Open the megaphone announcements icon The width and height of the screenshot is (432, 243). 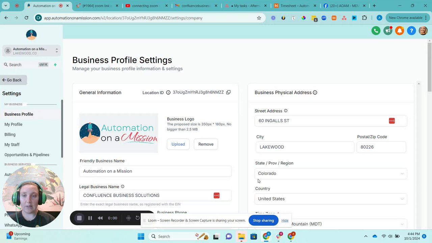pyautogui.click(x=388, y=31)
